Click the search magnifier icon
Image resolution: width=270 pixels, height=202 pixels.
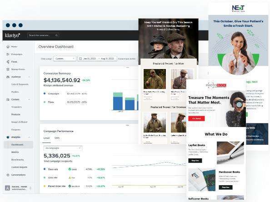56,35
